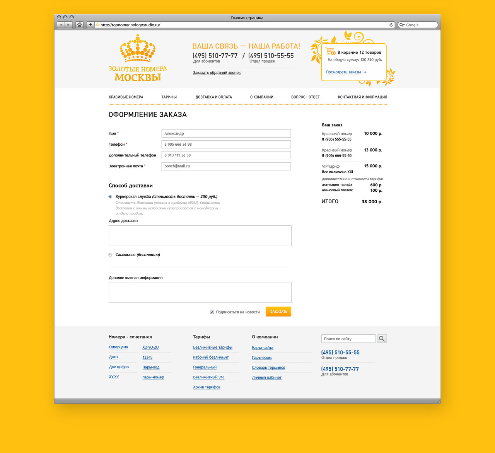Open the Безлимитные тарифы footer link
The image size is (495, 453).
(213, 347)
